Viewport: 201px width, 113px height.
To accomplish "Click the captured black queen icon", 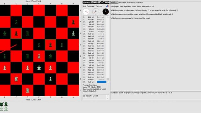I will point(2,104).
